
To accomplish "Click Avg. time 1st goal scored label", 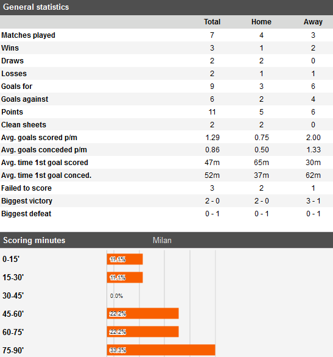I will point(44,163).
